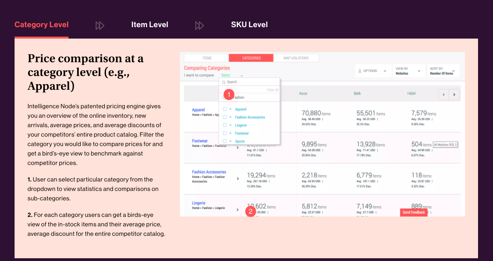493x261 pixels.
Task: Click Clear All in category dropdown
Action: click(x=272, y=90)
